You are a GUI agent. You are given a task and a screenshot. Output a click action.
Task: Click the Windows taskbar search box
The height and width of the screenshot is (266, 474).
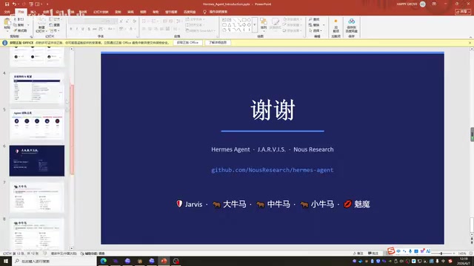point(54,261)
